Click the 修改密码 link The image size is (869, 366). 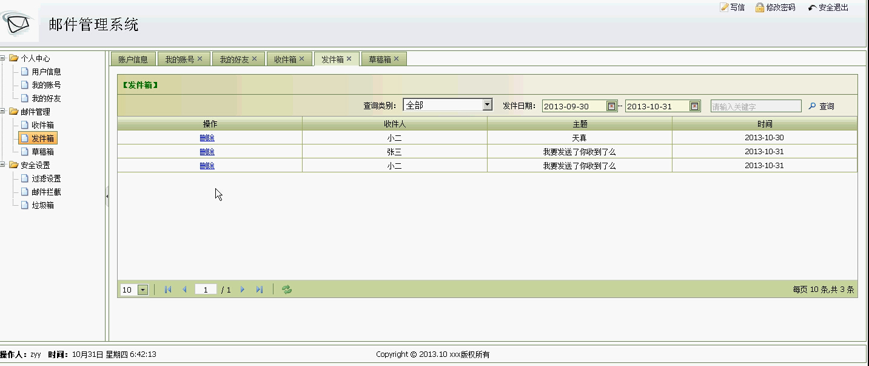pos(780,8)
